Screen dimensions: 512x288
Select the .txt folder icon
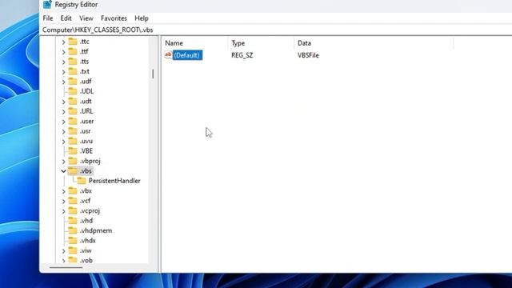point(73,71)
